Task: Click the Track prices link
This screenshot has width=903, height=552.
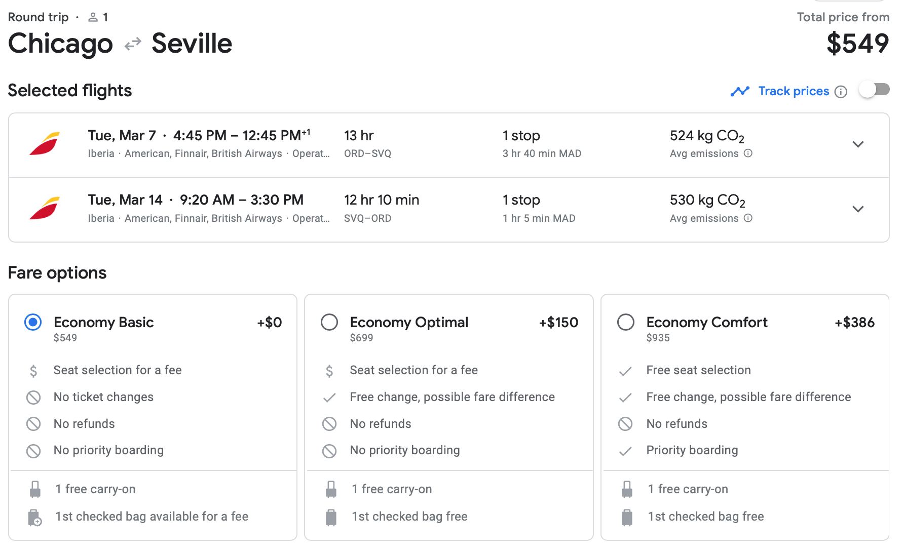Action: [794, 91]
